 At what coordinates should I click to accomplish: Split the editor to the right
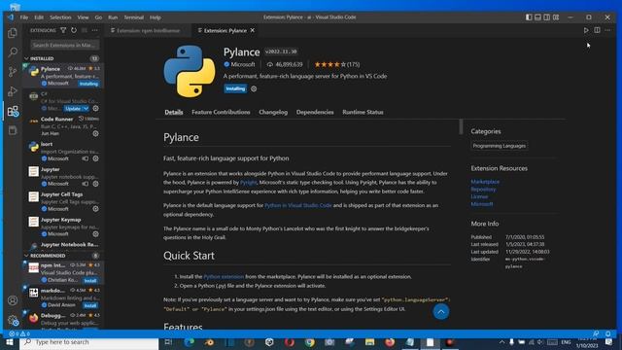597,30
